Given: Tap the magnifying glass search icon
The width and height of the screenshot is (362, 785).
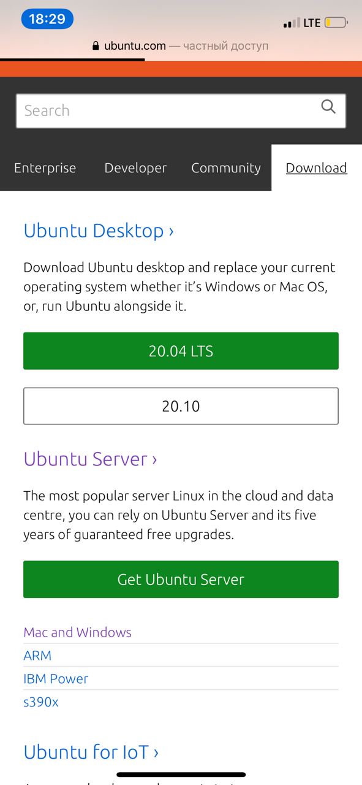Looking at the screenshot, I should (x=328, y=107).
